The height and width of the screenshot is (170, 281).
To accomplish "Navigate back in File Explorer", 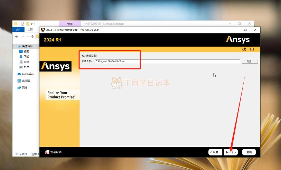I will click(x=17, y=36).
